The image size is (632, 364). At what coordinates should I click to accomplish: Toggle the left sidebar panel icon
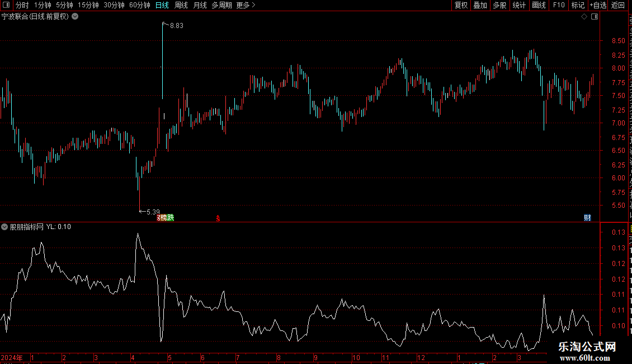(6, 5)
